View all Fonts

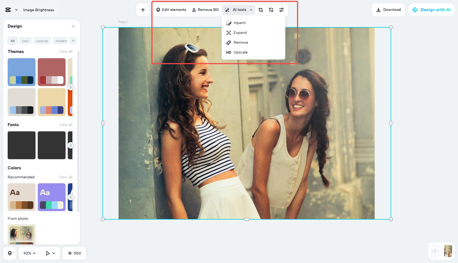coord(66,125)
